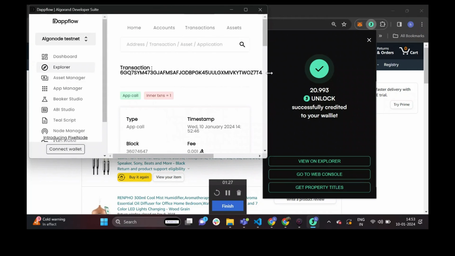Click the Beaker Studio flask icon
The image size is (455, 256).
click(x=44, y=99)
